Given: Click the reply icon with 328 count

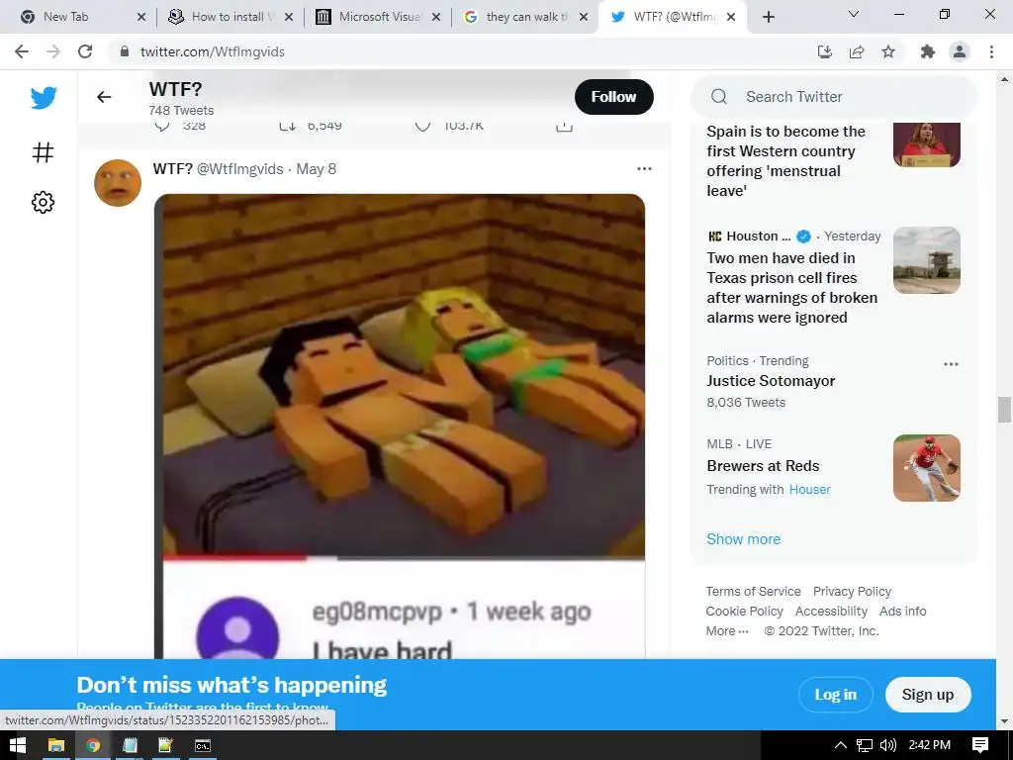Looking at the screenshot, I should point(163,126).
